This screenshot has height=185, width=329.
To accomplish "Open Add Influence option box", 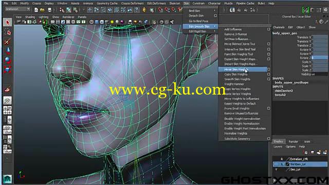I will 268,29.
